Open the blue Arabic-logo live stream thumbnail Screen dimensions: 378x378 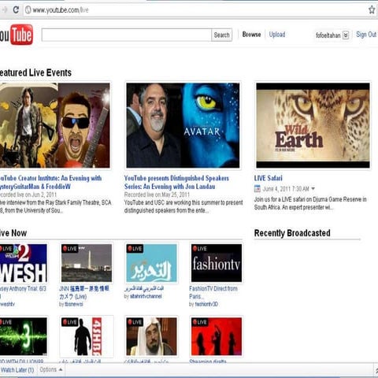(x=151, y=263)
